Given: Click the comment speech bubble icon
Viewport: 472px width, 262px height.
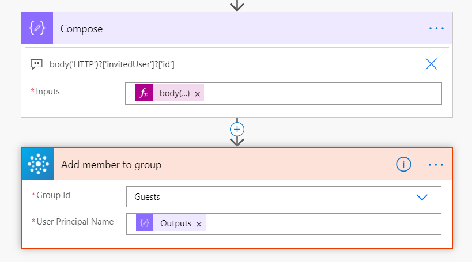Looking at the screenshot, I should (x=36, y=64).
